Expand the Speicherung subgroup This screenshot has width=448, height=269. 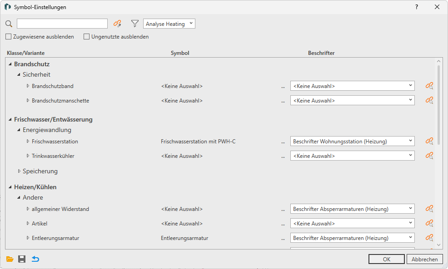pyautogui.click(x=19, y=171)
